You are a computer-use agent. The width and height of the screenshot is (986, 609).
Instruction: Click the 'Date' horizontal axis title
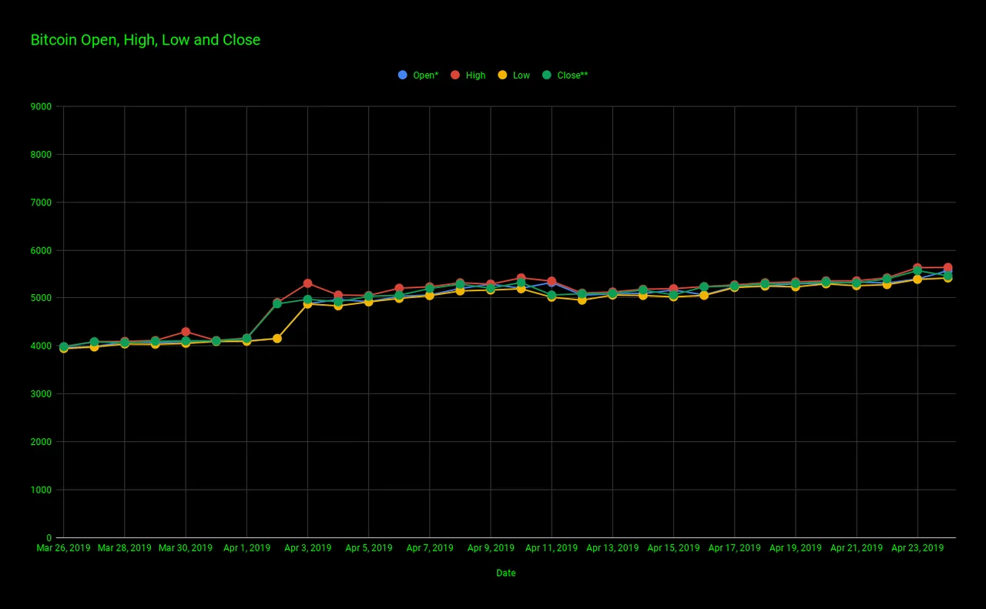click(x=506, y=573)
